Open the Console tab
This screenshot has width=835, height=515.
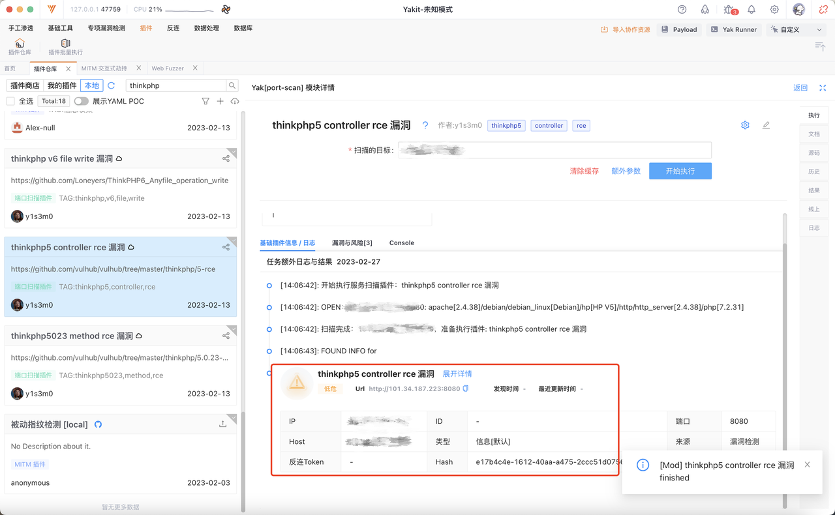tap(402, 243)
